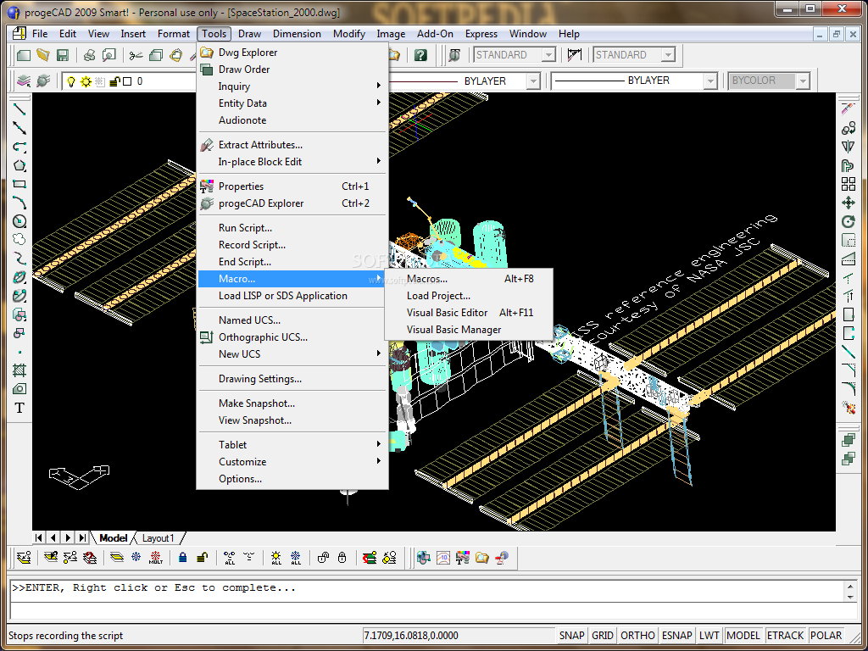Expand the Customize submenu

(x=292, y=462)
